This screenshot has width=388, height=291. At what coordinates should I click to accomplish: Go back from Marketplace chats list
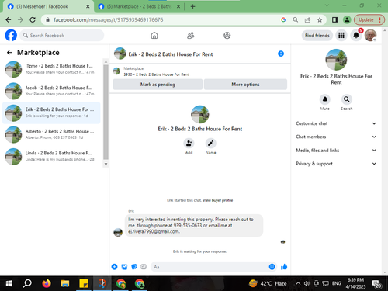pyautogui.click(x=9, y=53)
